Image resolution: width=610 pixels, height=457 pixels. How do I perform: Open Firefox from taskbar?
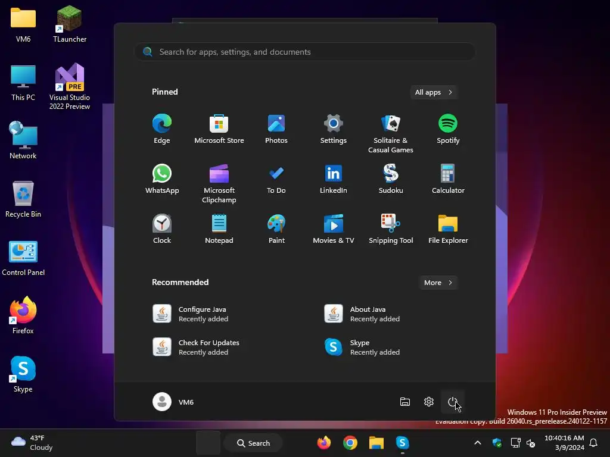323,443
